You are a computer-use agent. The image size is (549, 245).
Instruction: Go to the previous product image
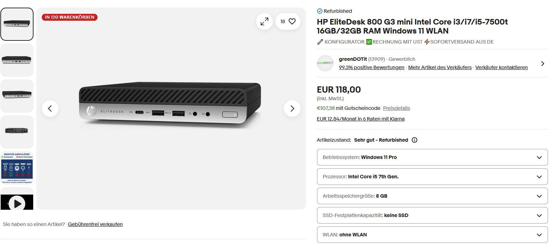[50, 109]
